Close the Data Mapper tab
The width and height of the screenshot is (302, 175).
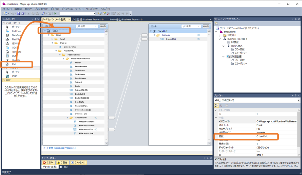point(69,19)
